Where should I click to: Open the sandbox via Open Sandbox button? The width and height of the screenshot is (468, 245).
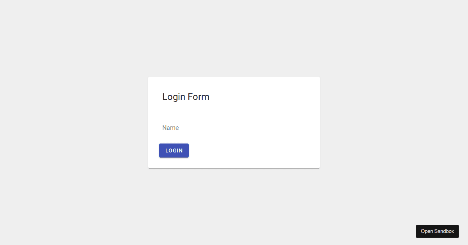[x=437, y=231]
